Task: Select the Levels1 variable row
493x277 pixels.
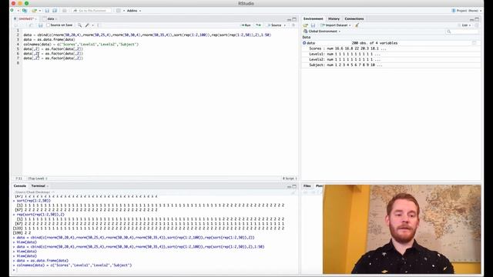Action: 391,54
